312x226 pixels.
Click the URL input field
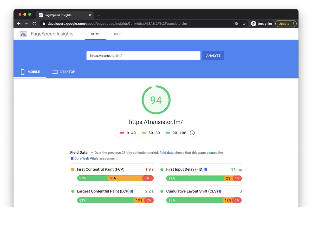click(x=143, y=56)
